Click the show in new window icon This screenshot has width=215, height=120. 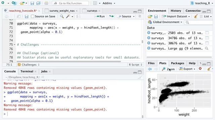pos(18,16)
